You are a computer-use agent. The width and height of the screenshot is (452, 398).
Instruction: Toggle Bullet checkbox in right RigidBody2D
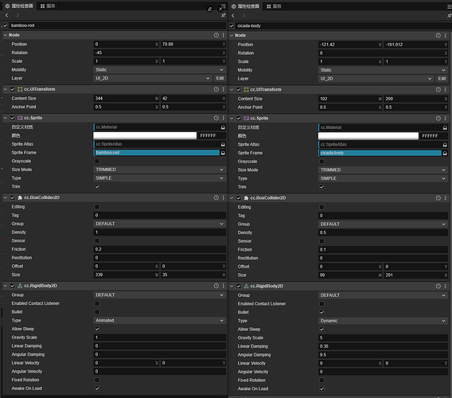point(321,312)
